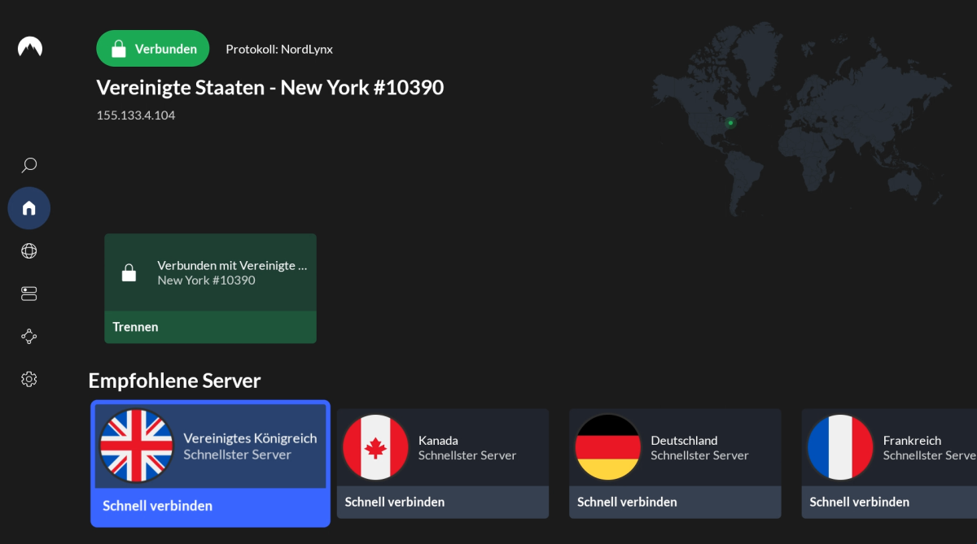Click the Canada flag icon

pyautogui.click(x=375, y=447)
